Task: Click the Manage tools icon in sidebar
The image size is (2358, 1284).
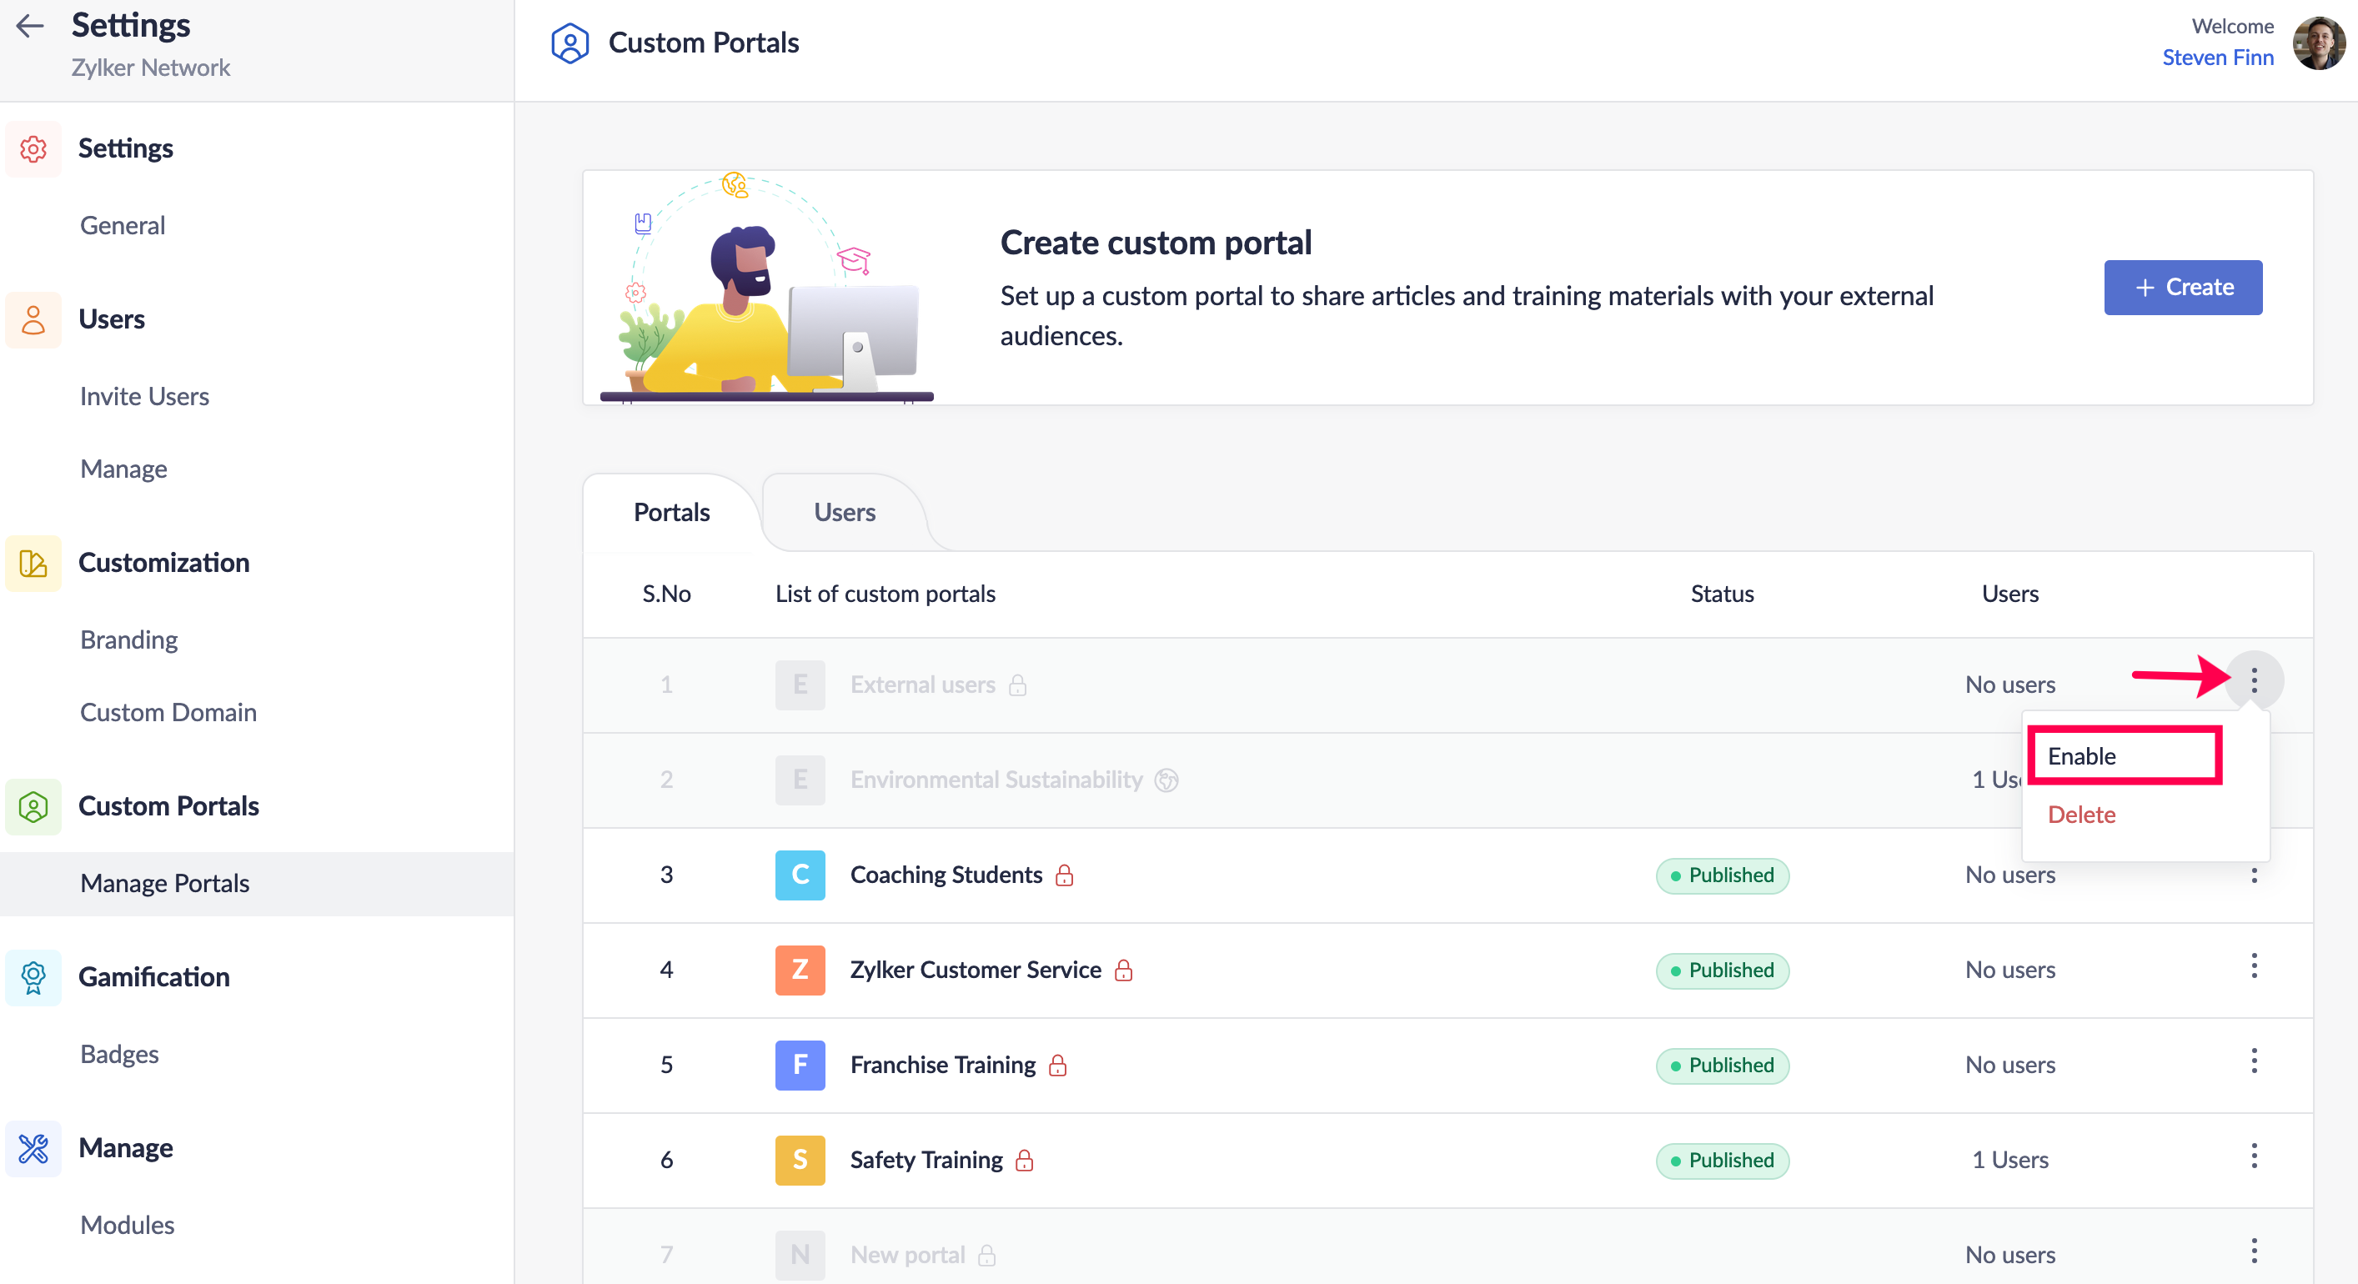Action: (x=34, y=1147)
